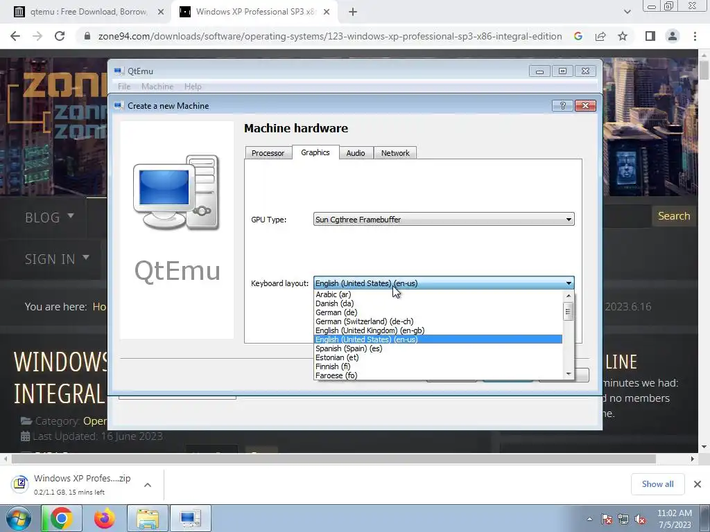Select German (de) keyboard layout
The height and width of the screenshot is (532, 710).
pyautogui.click(x=438, y=312)
